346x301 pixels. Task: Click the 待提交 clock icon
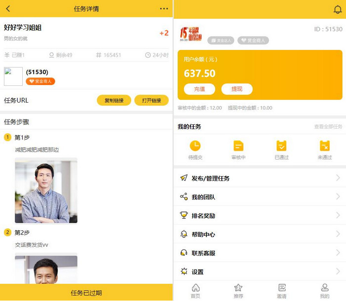[195, 146]
